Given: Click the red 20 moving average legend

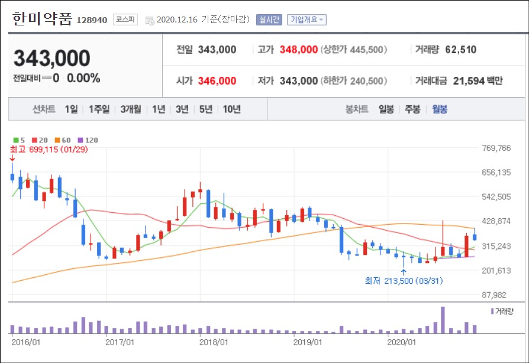Looking at the screenshot, I should [x=40, y=140].
